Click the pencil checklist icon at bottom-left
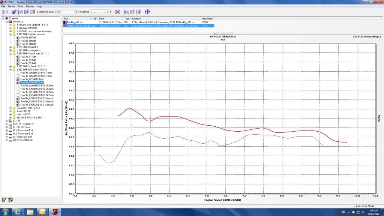The image size is (384, 216). [4, 199]
